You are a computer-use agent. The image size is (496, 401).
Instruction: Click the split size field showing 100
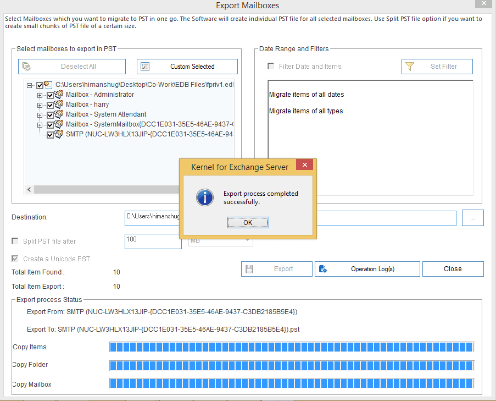click(153, 241)
